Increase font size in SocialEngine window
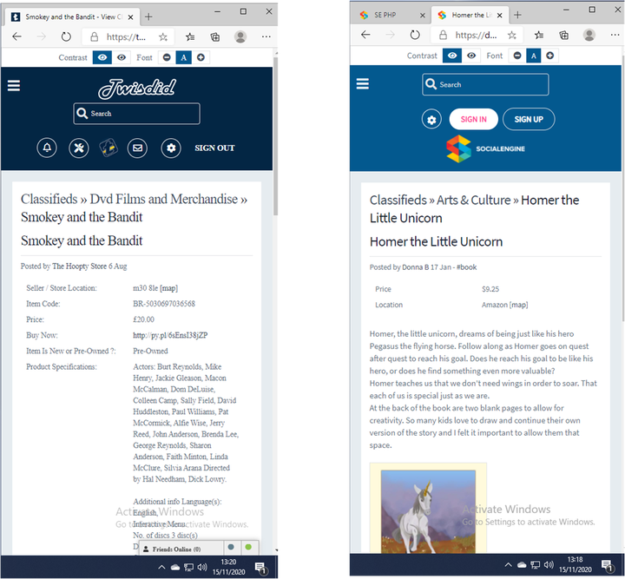 (549, 56)
